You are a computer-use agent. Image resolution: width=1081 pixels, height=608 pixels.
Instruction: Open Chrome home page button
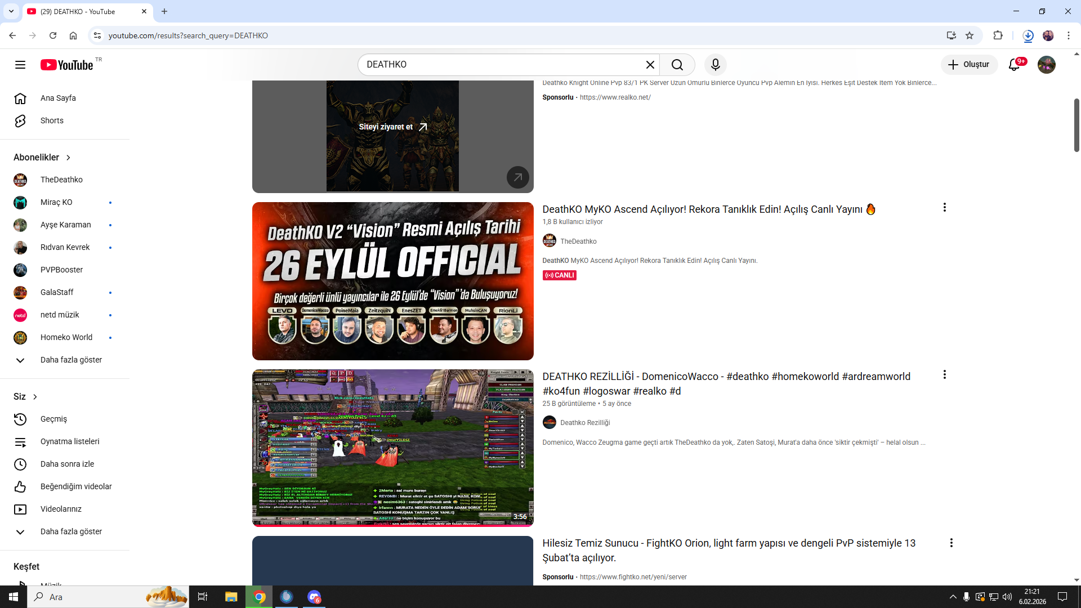pos(73,35)
